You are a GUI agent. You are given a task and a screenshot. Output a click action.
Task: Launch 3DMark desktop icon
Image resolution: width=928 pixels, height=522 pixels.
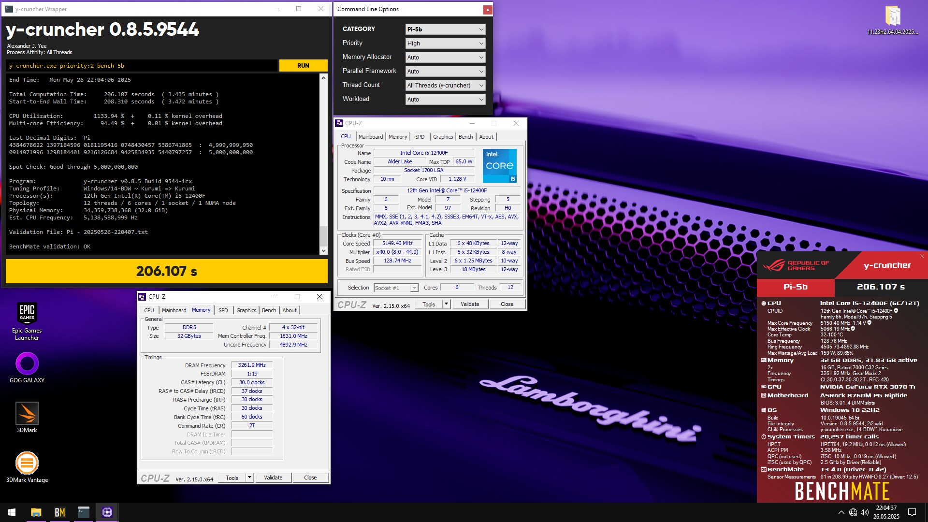tap(27, 418)
